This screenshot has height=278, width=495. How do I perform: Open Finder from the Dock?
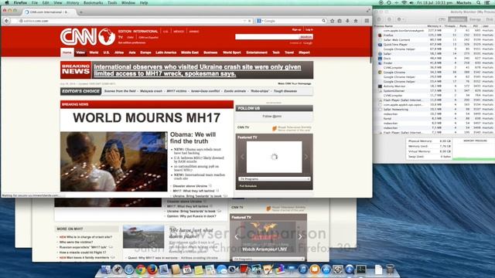point(106,270)
